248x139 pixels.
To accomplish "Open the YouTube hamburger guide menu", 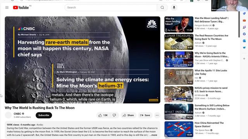I will [x=7, y=7].
